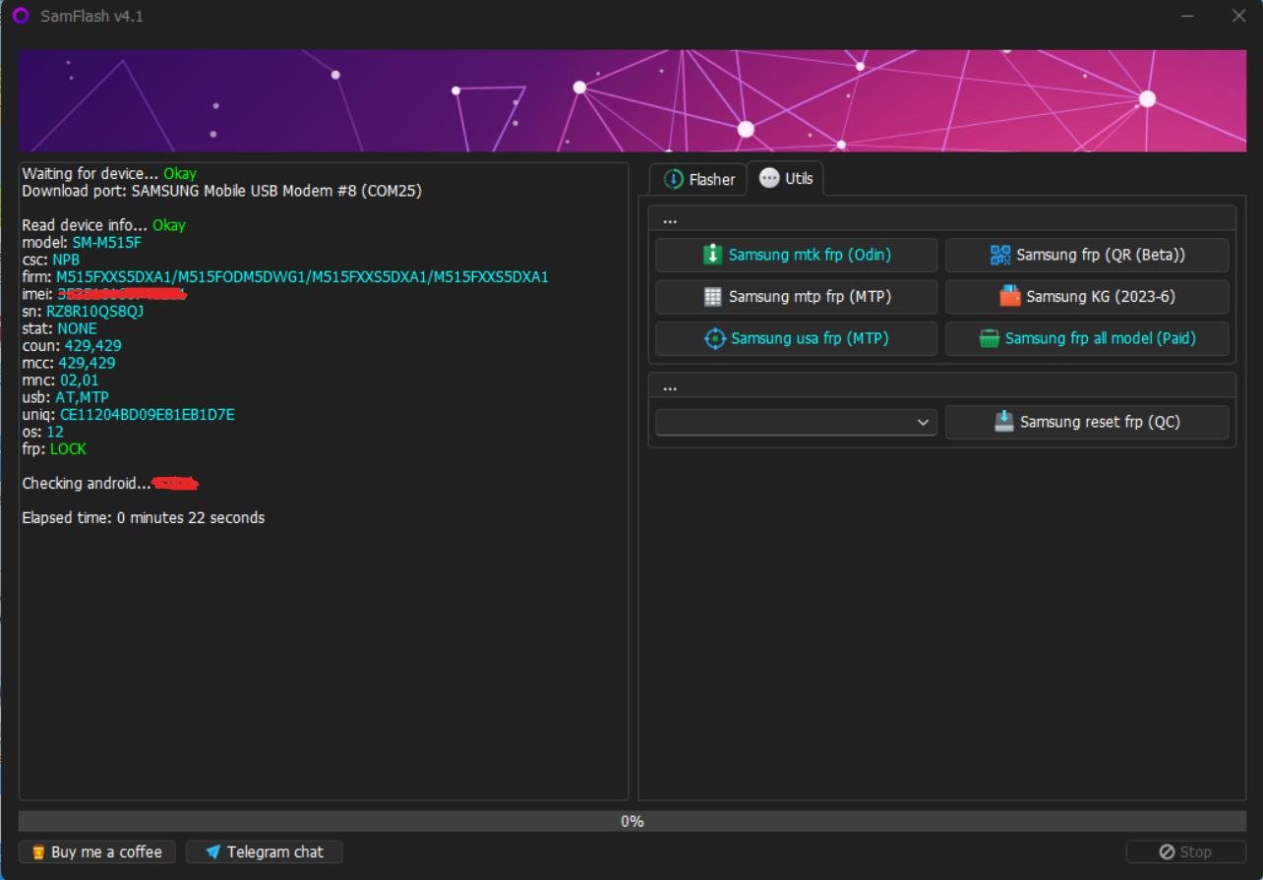Screen dimensions: 1263x880
Task: Click the coffee cup icon
Action: point(38,852)
